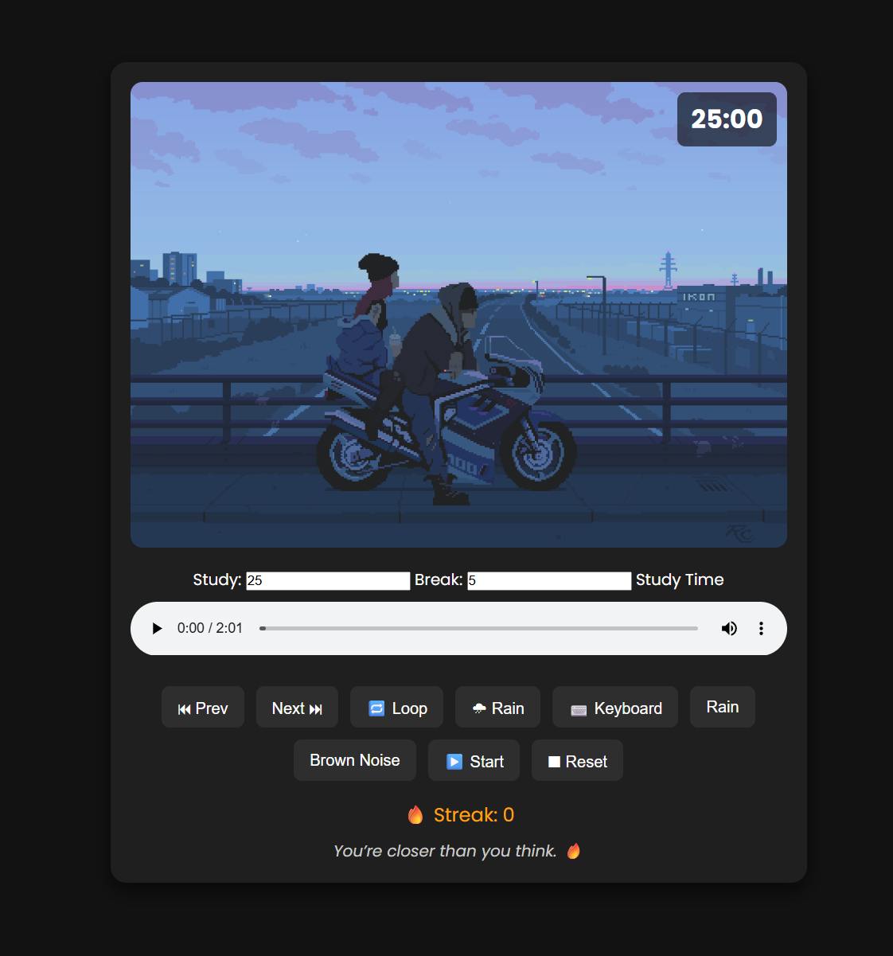Click the pixel art motorcycle image
The width and height of the screenshot is (893, 956).
[x=458, y=314]
